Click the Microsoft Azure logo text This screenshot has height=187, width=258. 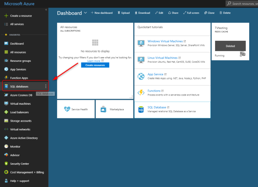point(19,4)
